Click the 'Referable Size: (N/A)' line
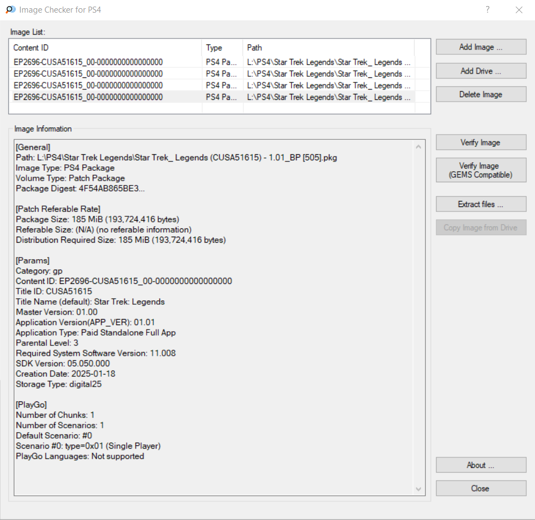535x520 pixels. [x=104, y=230]
